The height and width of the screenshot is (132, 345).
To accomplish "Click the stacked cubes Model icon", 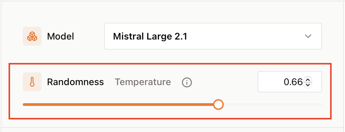I will (x=32, y=36).
